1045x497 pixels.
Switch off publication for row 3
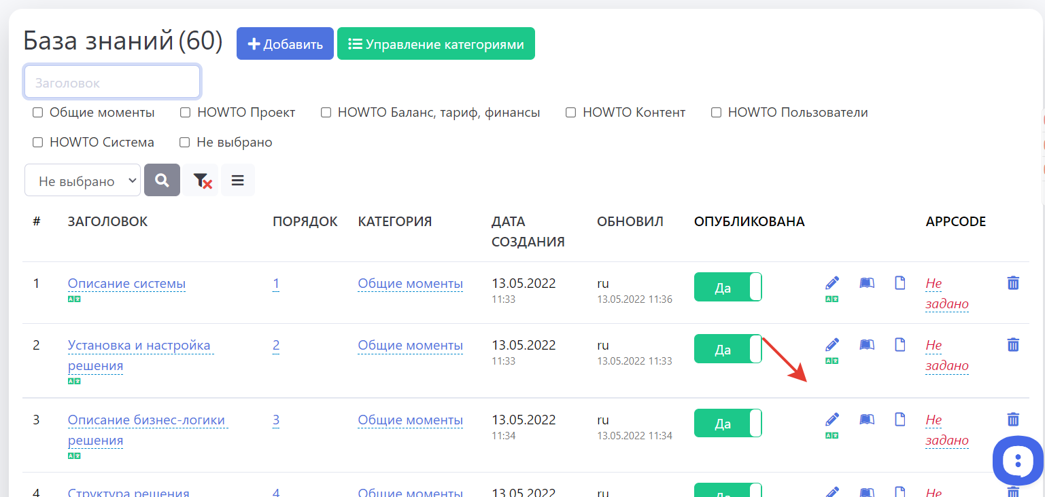(727, 423)
